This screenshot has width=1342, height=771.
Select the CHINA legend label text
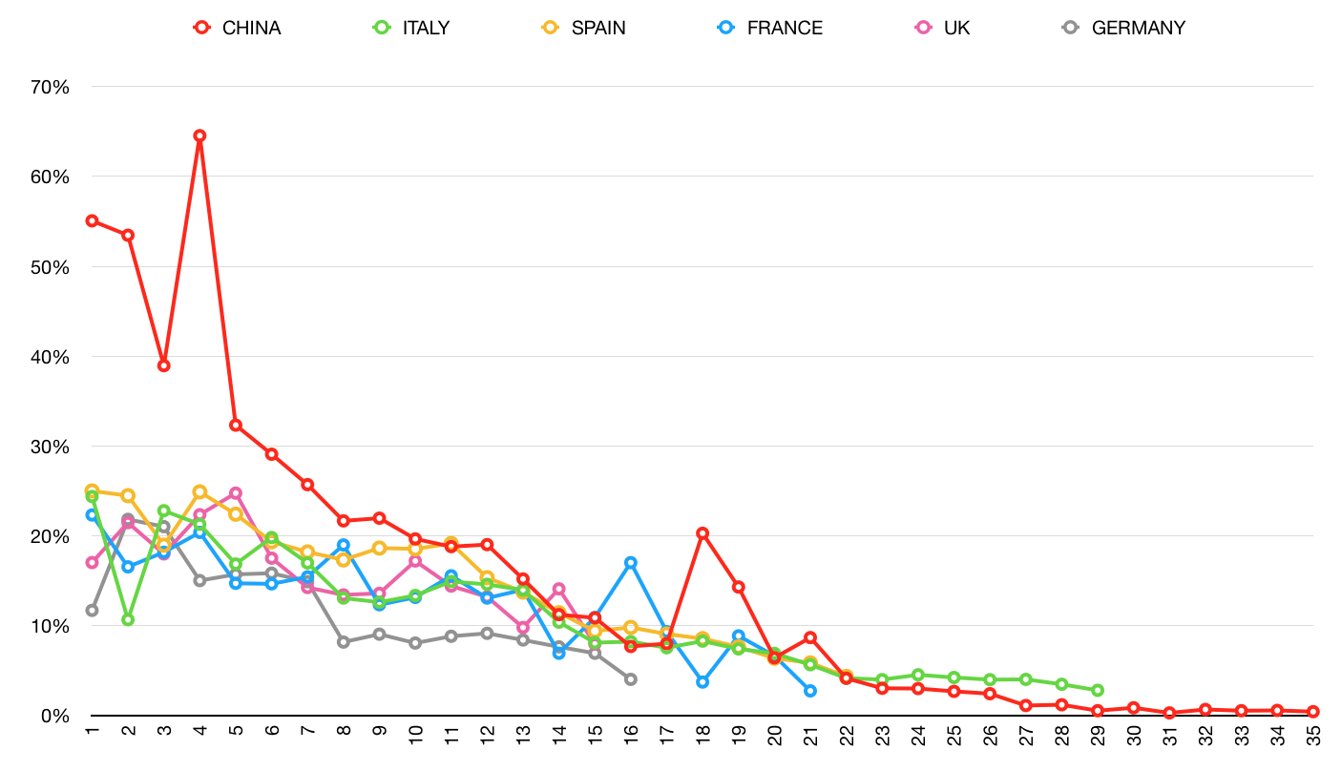click(251, 28)
